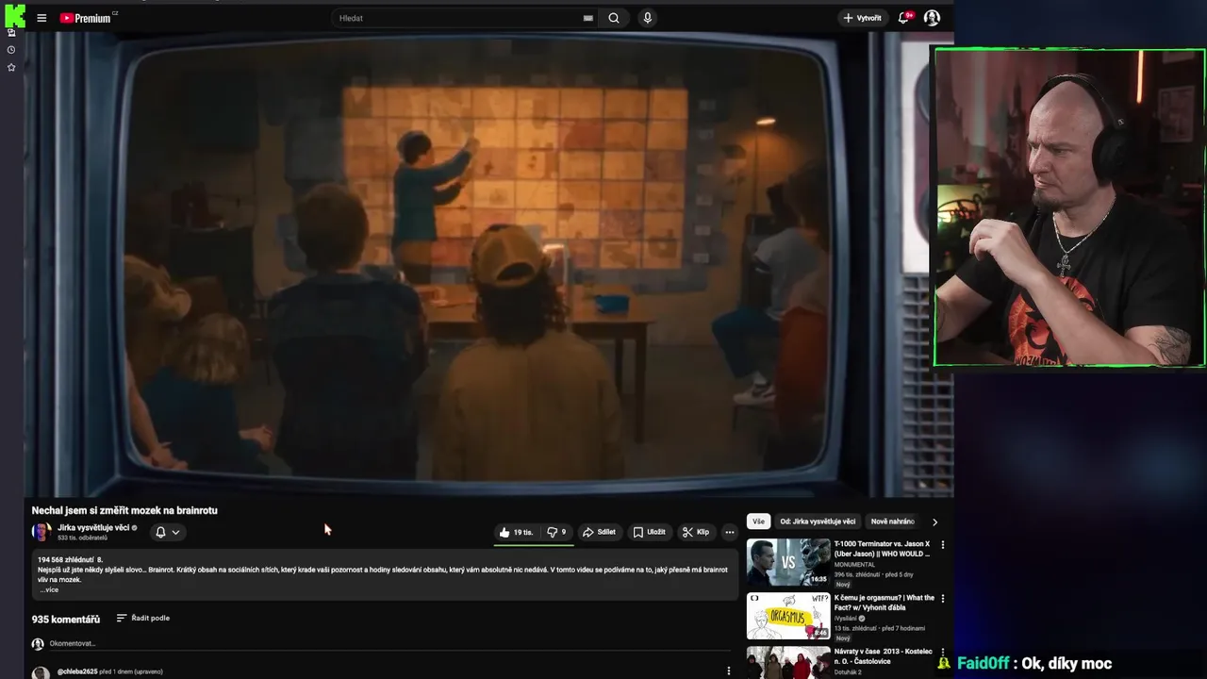Viewport: 1207px width, 679px height.
Task: Open more actions ellipsis under video
Action: tap(729, 532)
